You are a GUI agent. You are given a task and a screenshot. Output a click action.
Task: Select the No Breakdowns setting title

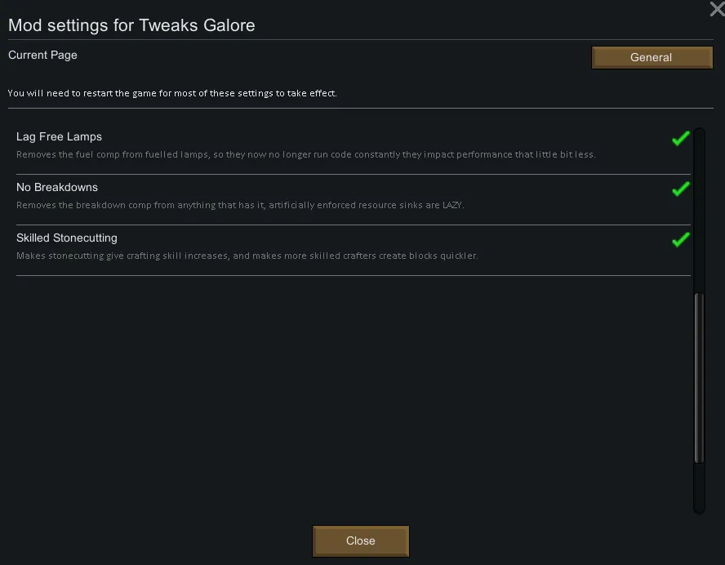(57, 187)
